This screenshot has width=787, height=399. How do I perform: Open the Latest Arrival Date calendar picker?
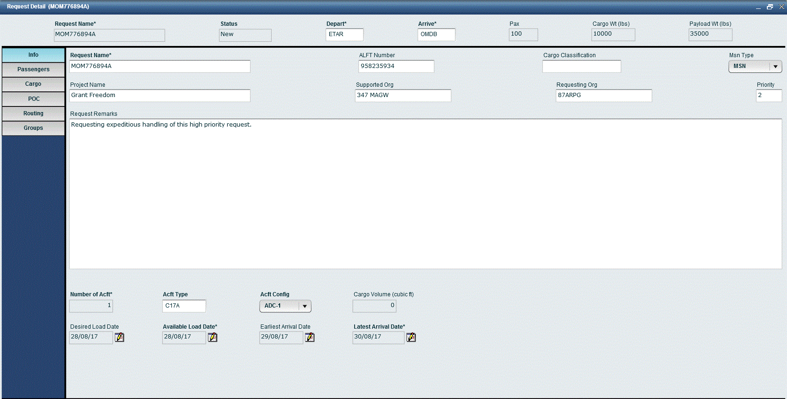411,337
